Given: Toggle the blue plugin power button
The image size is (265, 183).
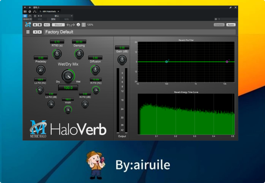Looking at the screenshot, I should (25, 16).
